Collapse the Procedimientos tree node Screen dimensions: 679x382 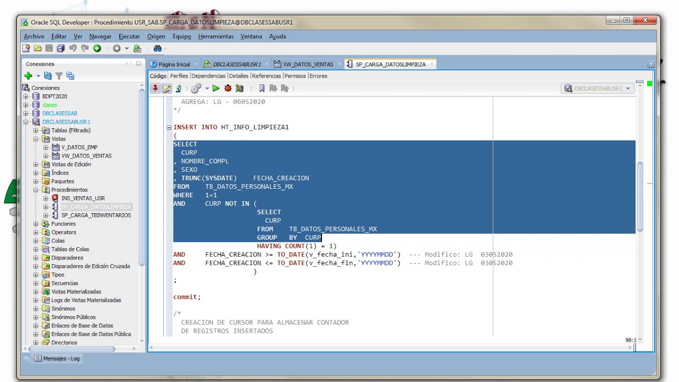(x=36, y=190)
